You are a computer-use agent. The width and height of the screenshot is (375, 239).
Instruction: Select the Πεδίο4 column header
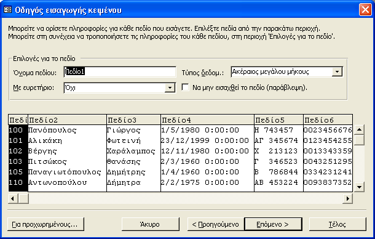click(x=207, y=119)
